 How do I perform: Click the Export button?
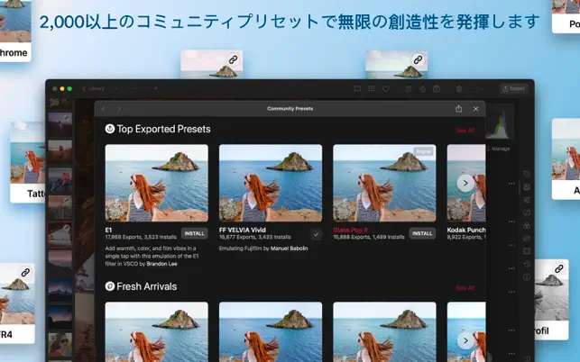513,88
